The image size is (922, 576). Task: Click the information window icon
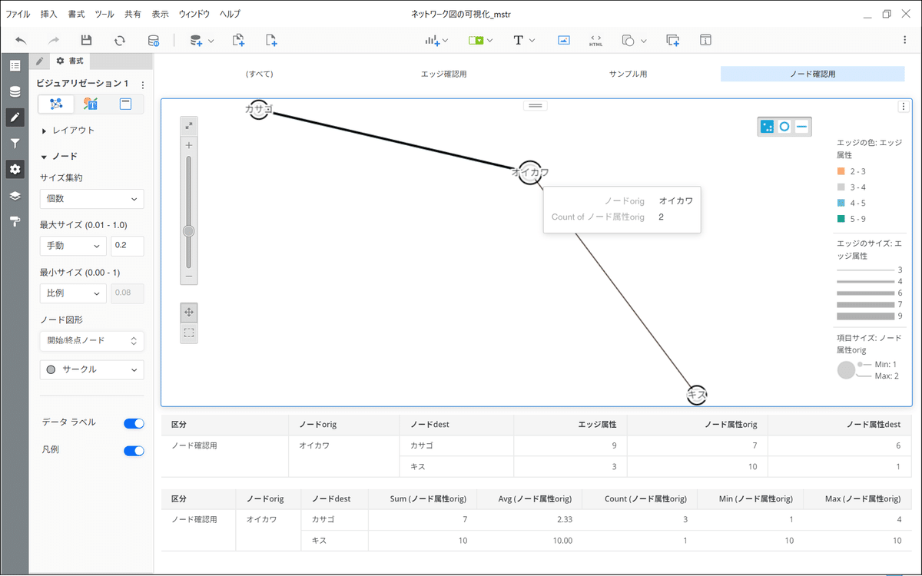[x=705, y=40]
